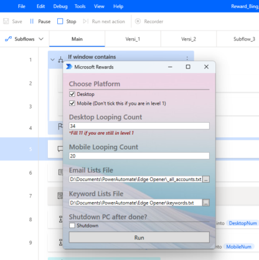The width and height of the screenshot is (259, 260).
Task: Switch to the Versi_1 subflow tab
Action: click(x=133, y=39)
